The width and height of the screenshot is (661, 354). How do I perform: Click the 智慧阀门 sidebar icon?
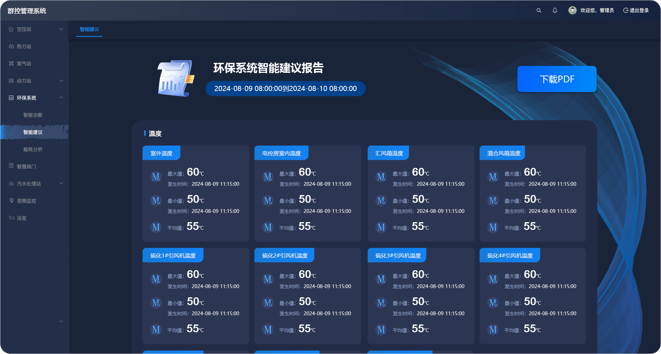[11, 166]
